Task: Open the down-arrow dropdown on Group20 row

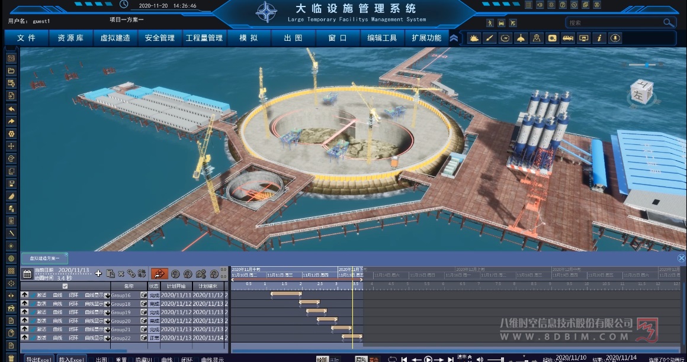Action: point(107,321)
